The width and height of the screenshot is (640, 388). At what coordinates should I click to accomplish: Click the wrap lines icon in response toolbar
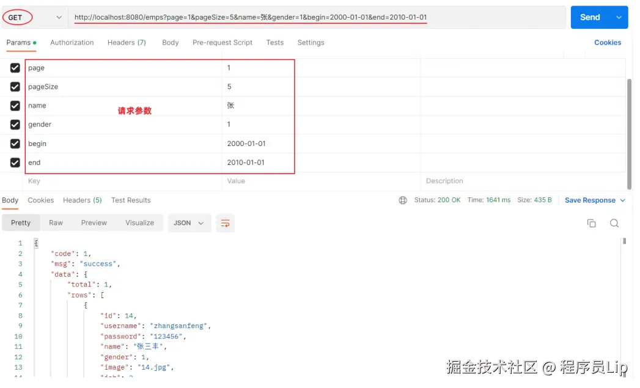(226, 223)
